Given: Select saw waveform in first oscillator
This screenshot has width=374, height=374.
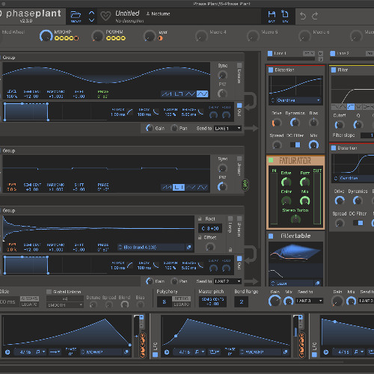Looking at the screenshot, I should pos(167,94).
